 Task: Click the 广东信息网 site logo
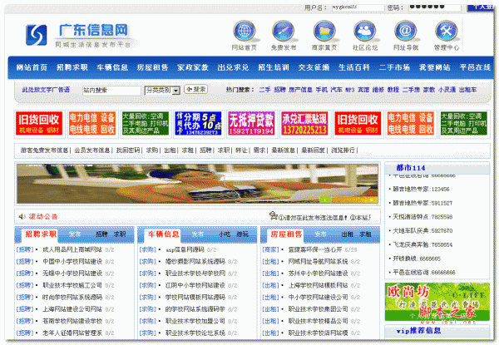tap(78, 36)
